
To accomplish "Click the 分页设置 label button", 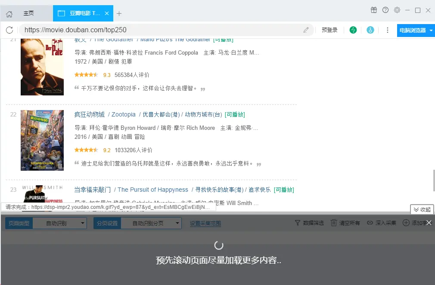I will click(107, 223).
